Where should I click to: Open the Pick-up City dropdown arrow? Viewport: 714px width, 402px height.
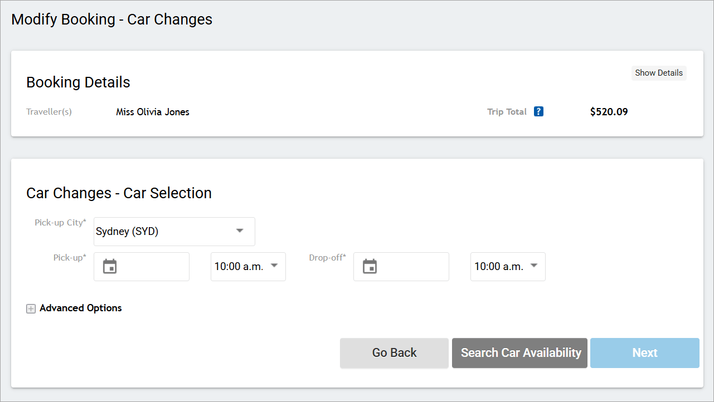tap(240, 230)
